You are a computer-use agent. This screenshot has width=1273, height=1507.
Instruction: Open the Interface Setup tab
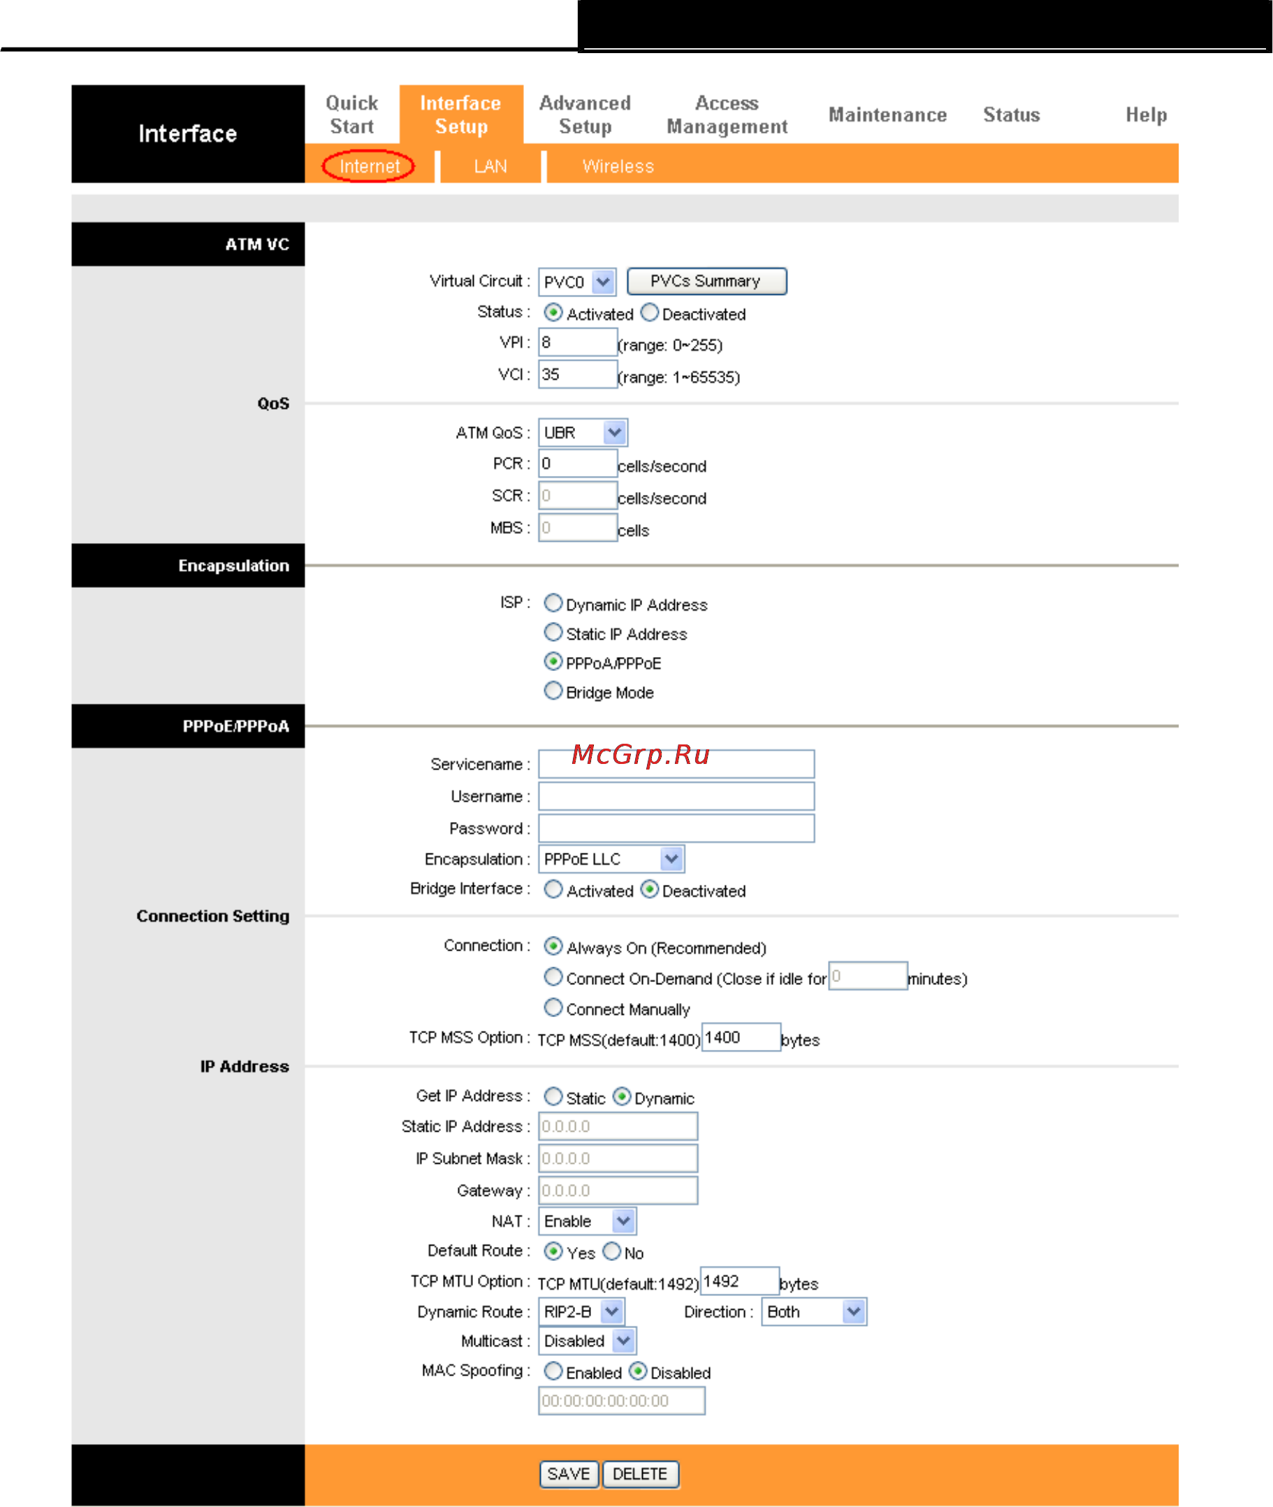click(461, 114)
